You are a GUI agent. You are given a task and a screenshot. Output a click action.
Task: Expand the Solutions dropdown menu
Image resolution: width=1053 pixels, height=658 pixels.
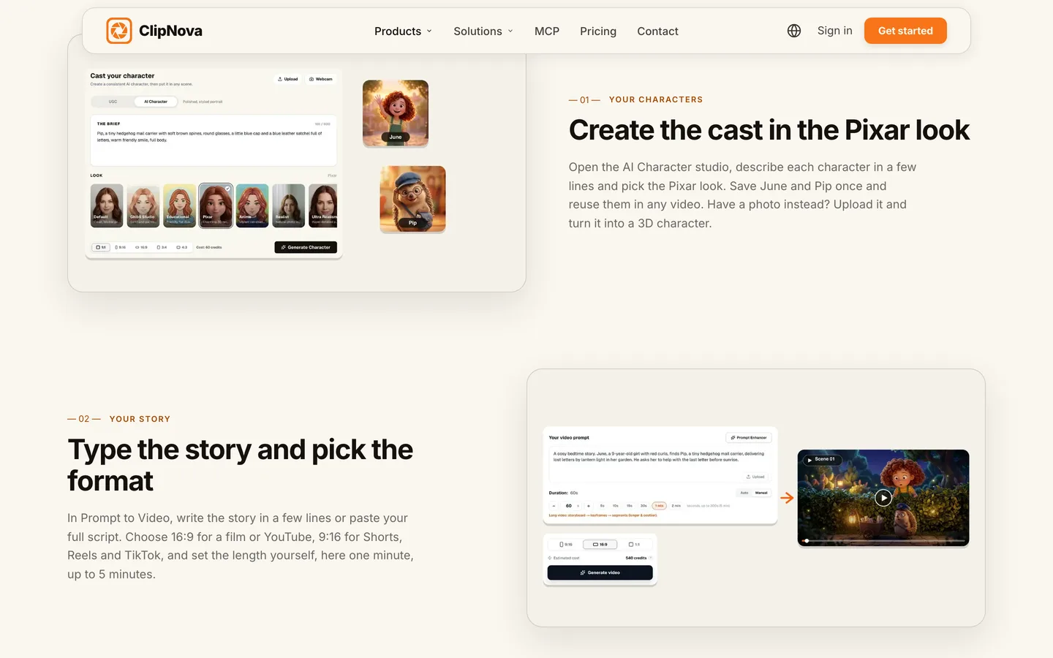coord(483,31)
